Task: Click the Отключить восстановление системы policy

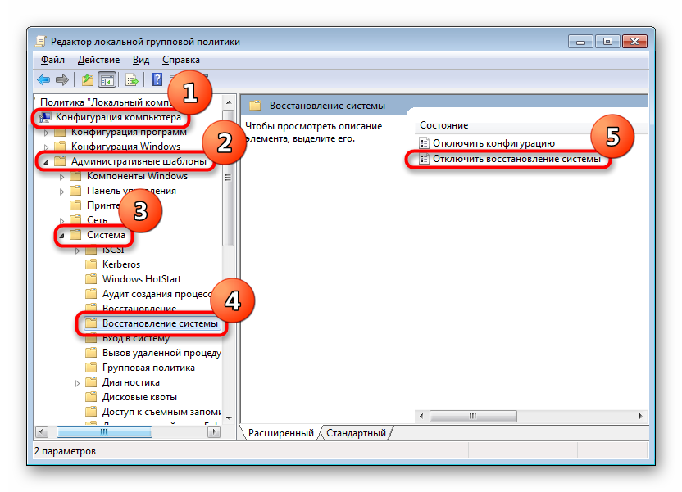Action: [516, 159]
